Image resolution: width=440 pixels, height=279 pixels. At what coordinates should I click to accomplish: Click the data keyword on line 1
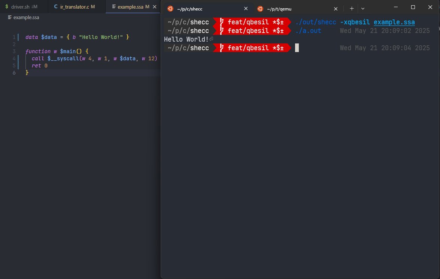click(32, 37)
